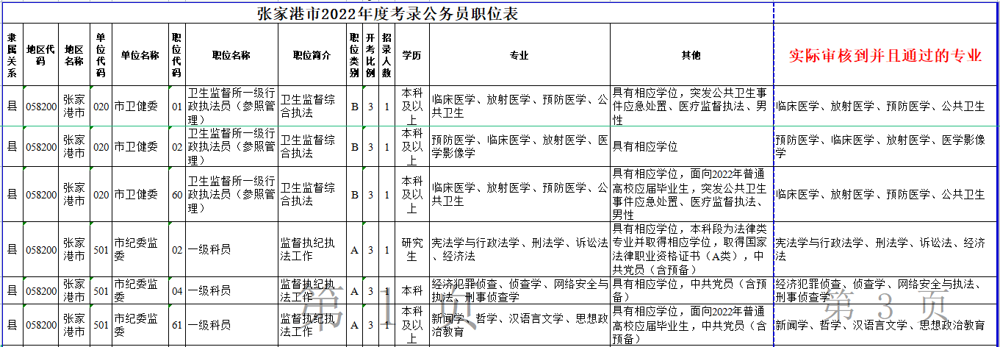Image resolution: width=1000 pixels, height=347 pixels.
Task: Click the 其他 cell containing only 具有相应学位
Action: [691, 146]
